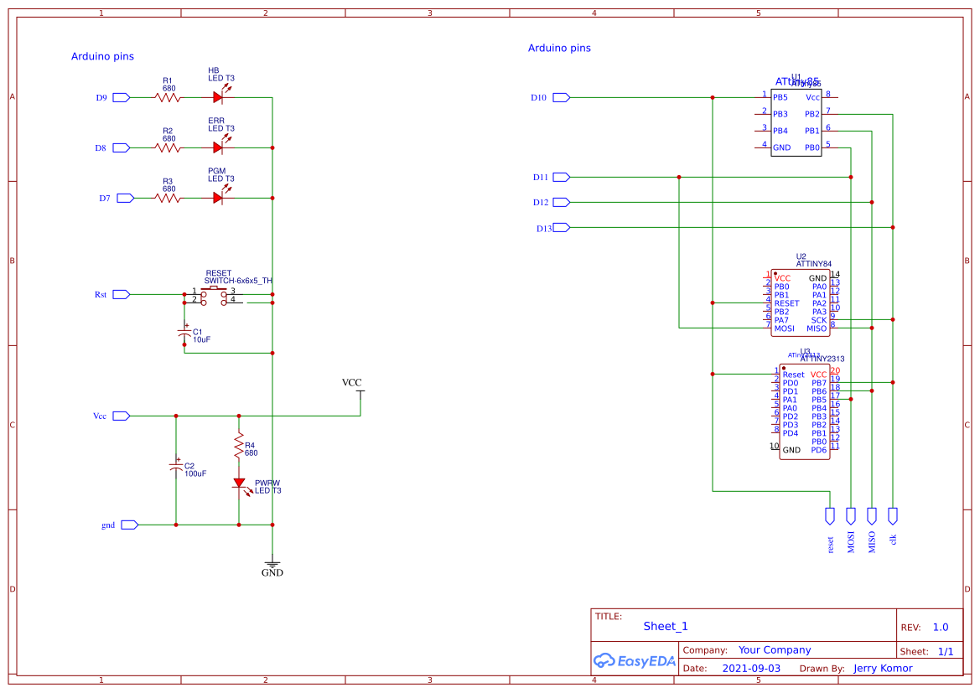Click the 'C2 100uF' capacitor label
Screen dimensions: 980x693
coord(195,470)
